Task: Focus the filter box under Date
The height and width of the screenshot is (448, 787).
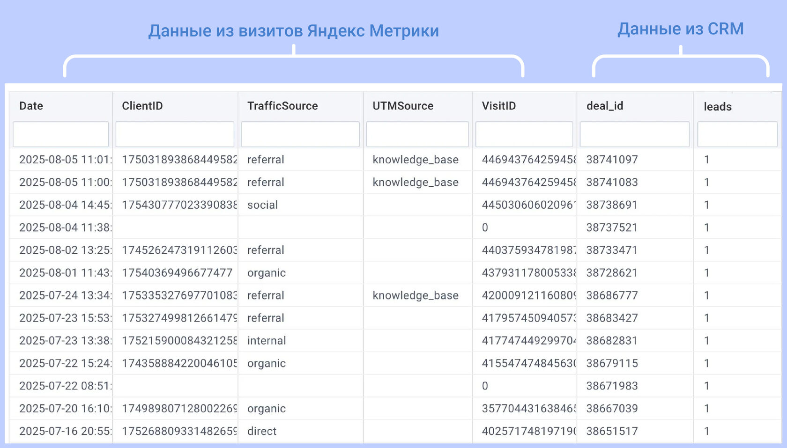Action: tap(61, 134)
